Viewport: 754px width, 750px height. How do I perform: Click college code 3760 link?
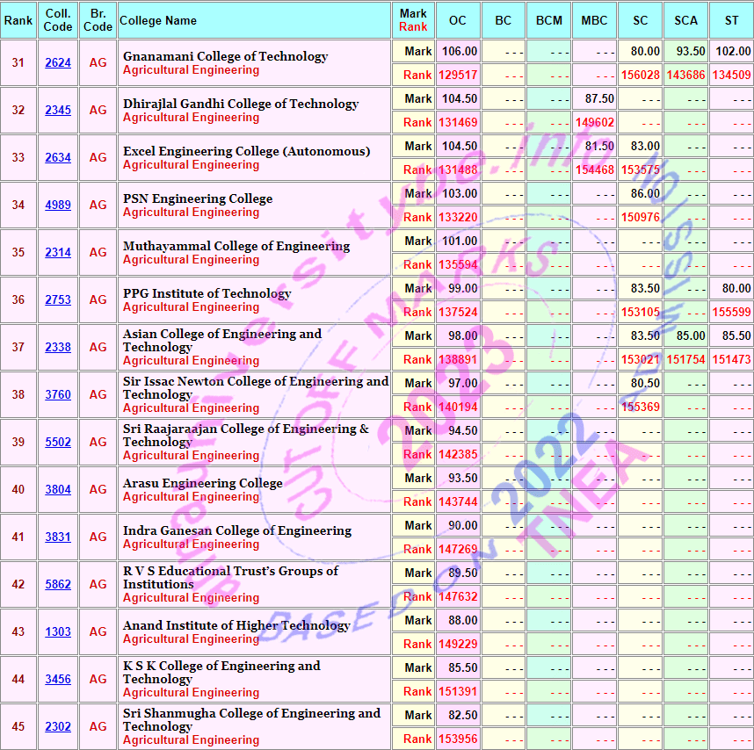coord(58,395)
